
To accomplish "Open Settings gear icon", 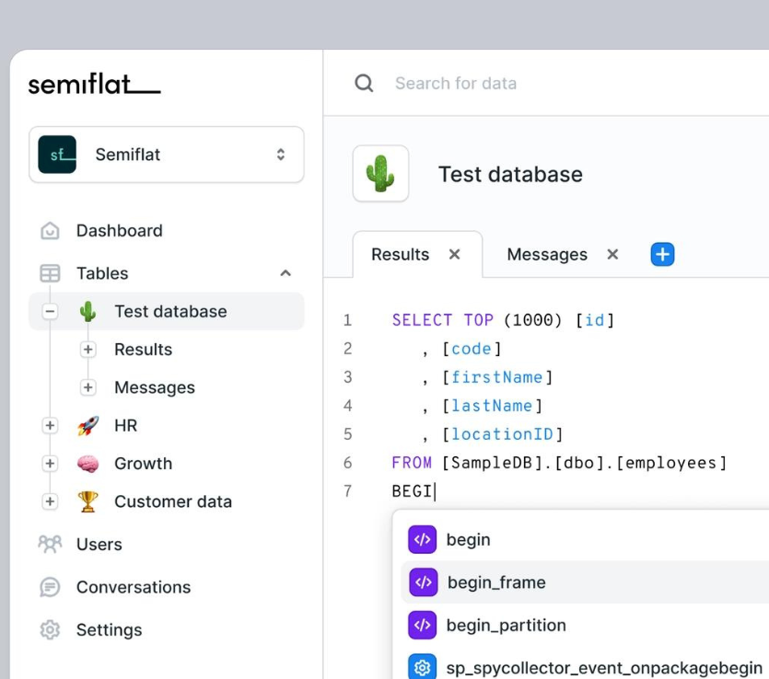I will coord(50,630).
